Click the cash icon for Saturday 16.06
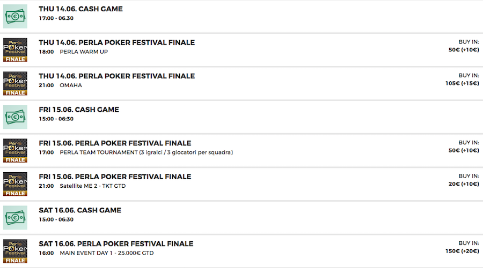Screen dimensions: 483x268 pos(15,218)
